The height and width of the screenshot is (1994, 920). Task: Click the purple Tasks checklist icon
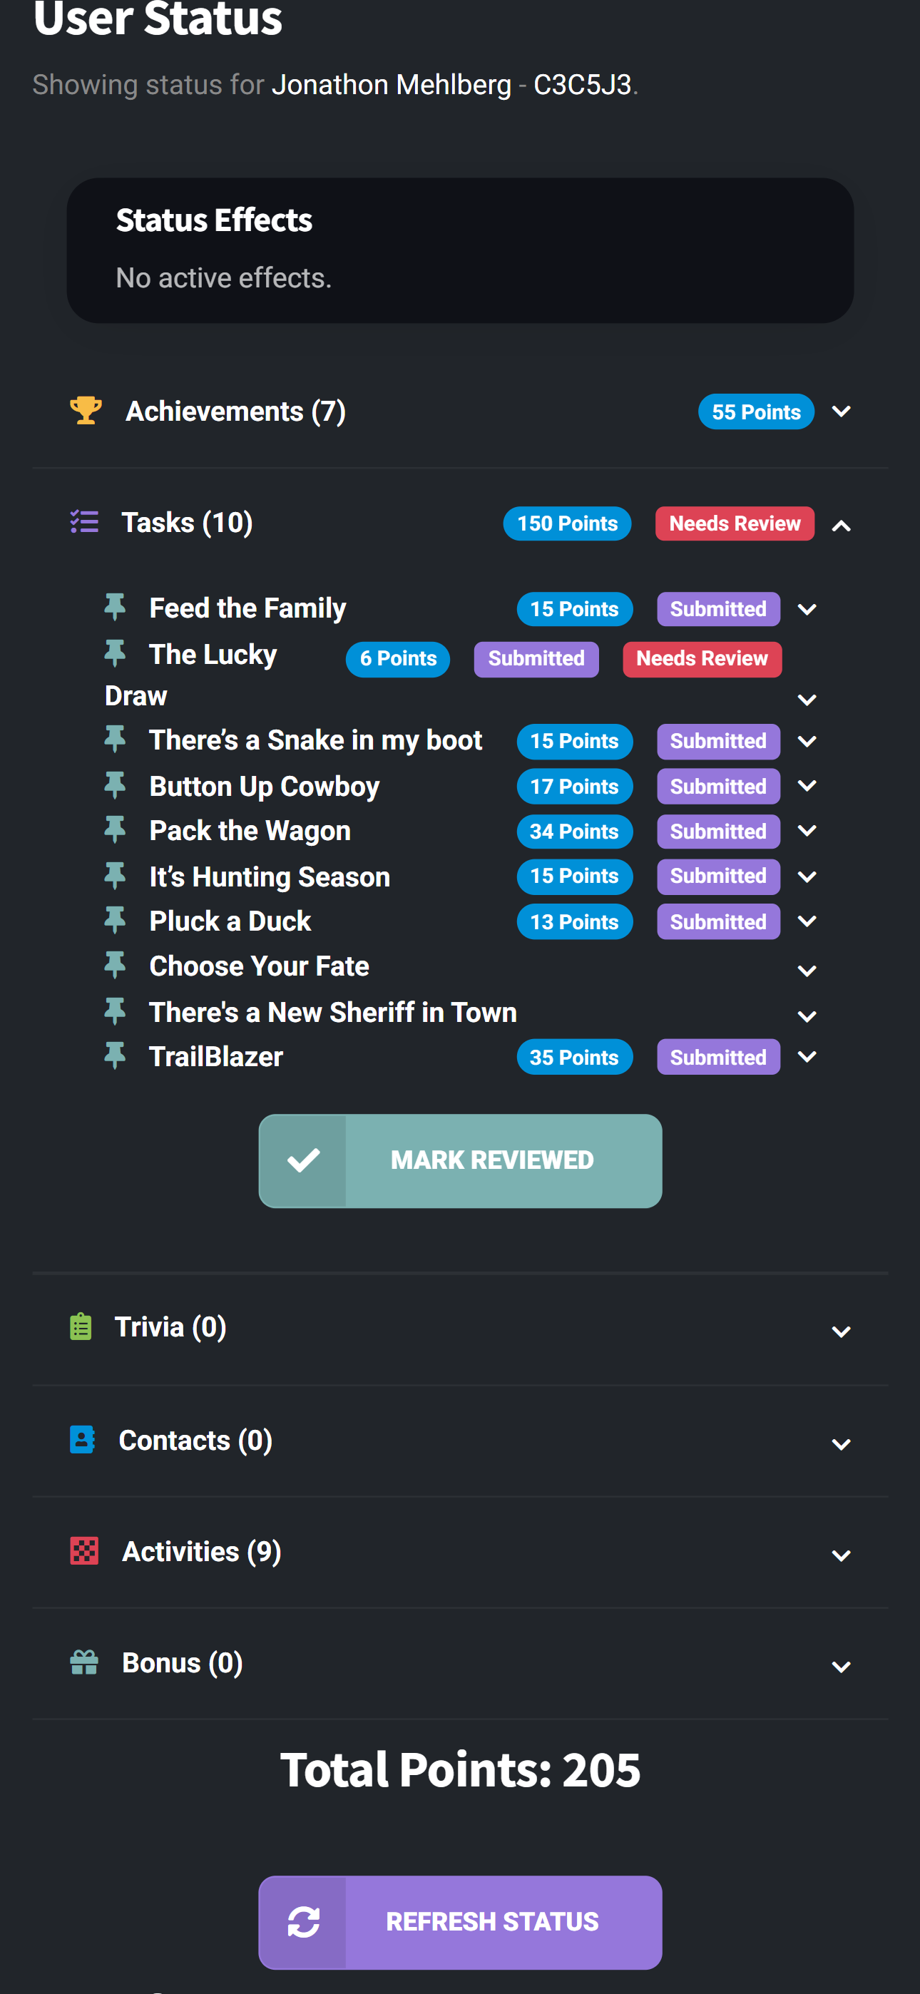click(85, 523)
